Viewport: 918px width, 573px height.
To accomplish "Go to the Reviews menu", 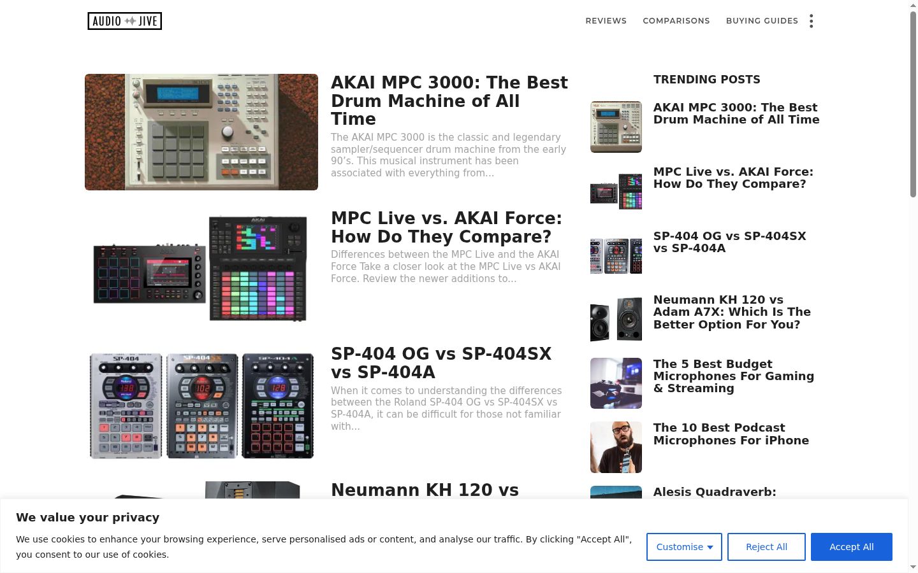I will point(606,21).
